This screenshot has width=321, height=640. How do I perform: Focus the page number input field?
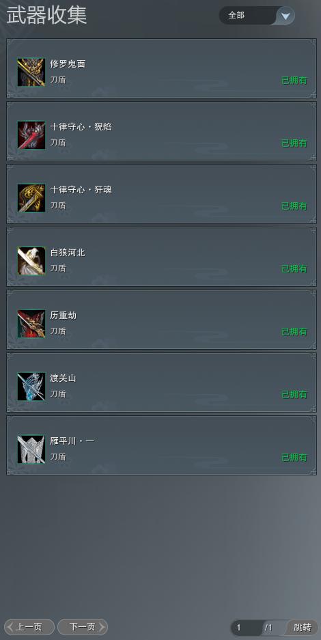246,628
